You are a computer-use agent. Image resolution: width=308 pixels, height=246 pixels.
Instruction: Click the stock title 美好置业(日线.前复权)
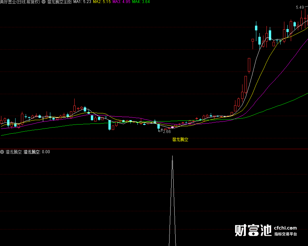point(20,2)
